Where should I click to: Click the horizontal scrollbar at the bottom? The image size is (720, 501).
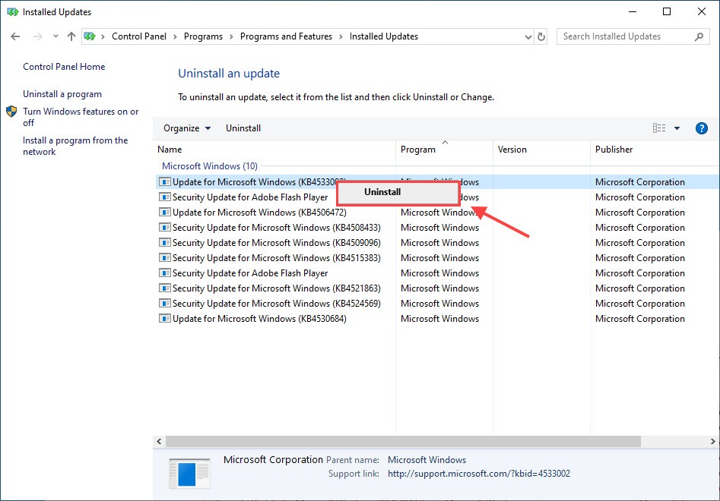click(x=380, y=441)
